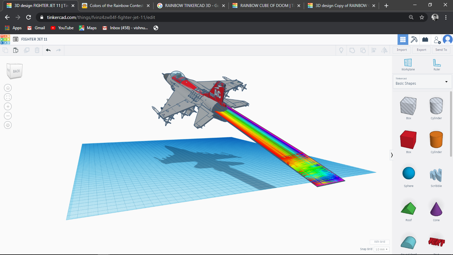
Task: Open the Blocks pickaxe mode
Action: tap(414, 40)
